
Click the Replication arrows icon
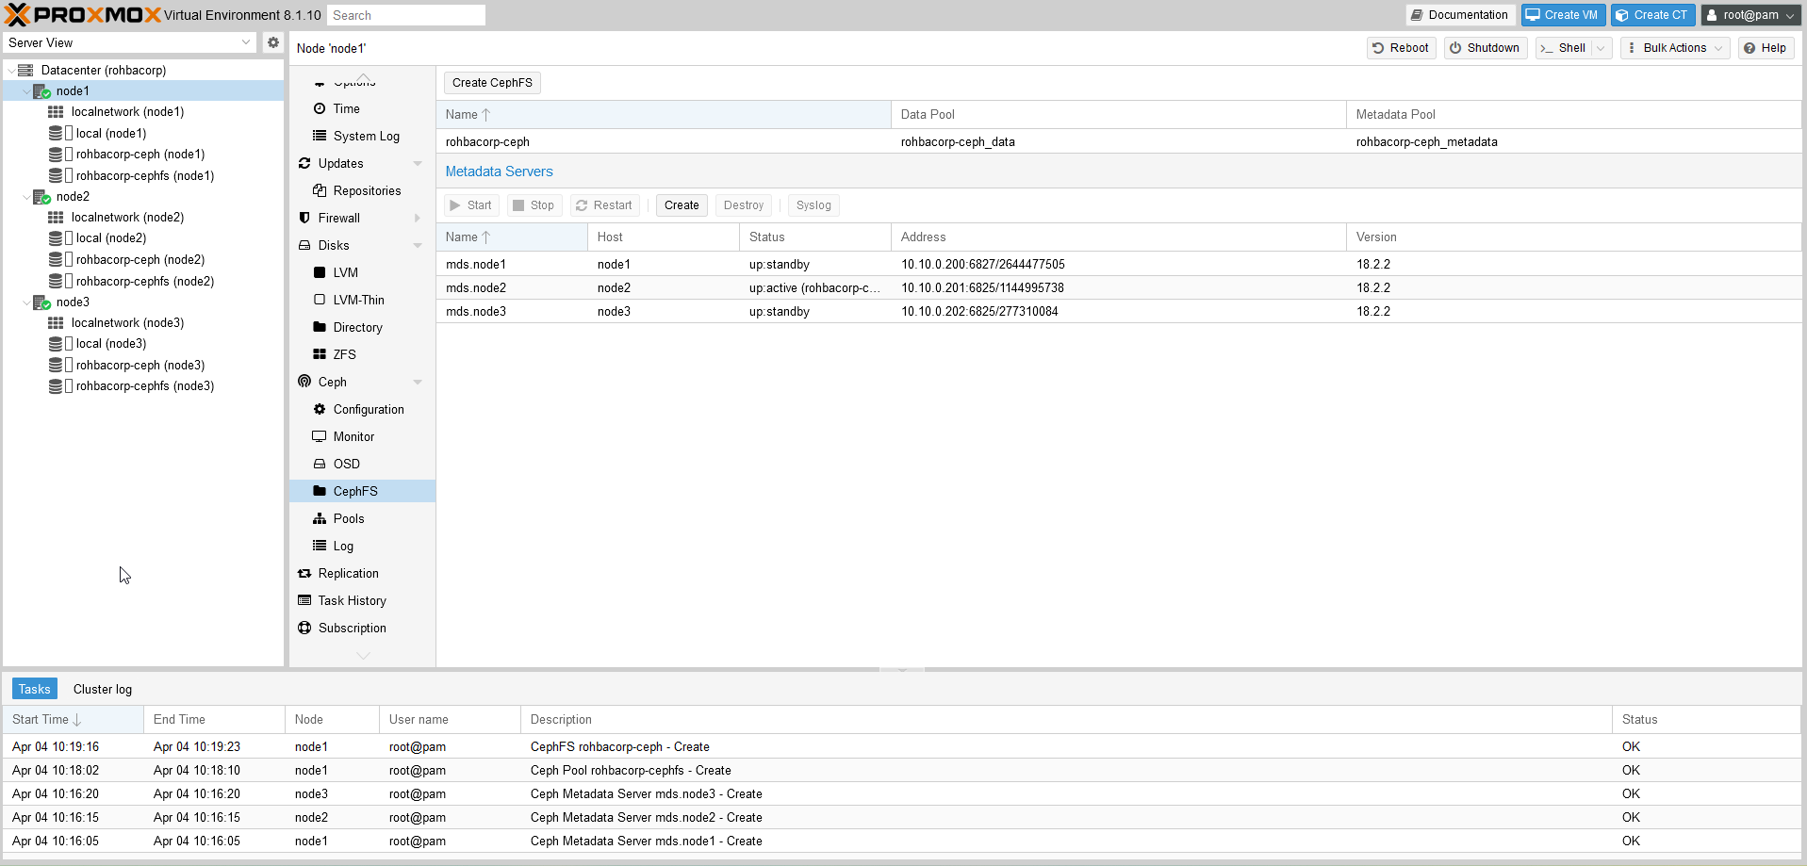[x=304, y=573]
